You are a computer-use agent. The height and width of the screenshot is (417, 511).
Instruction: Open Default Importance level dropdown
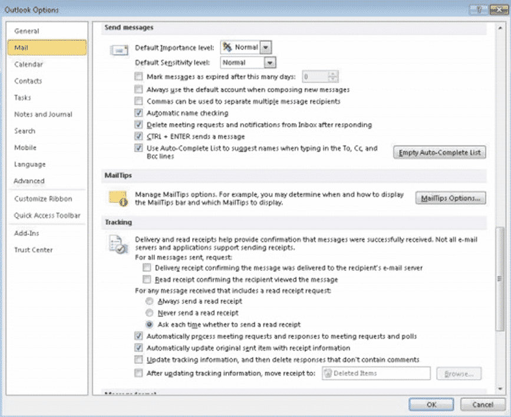tap(266, 47)
